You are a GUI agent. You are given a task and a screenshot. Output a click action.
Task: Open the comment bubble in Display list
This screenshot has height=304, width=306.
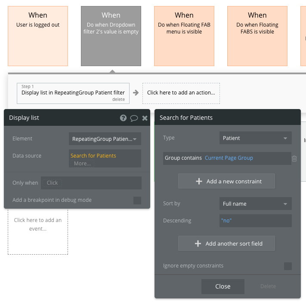tap(134, 118)
